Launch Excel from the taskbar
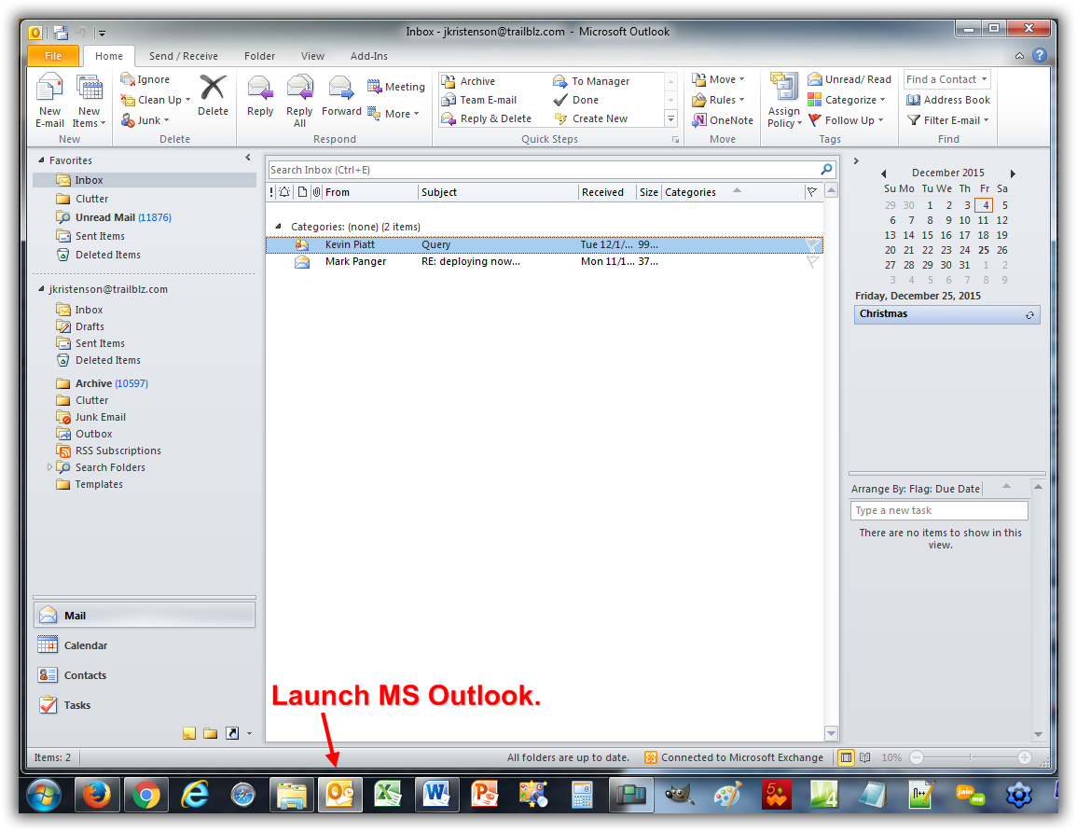Screen dimensions: 1077x832 387,795
